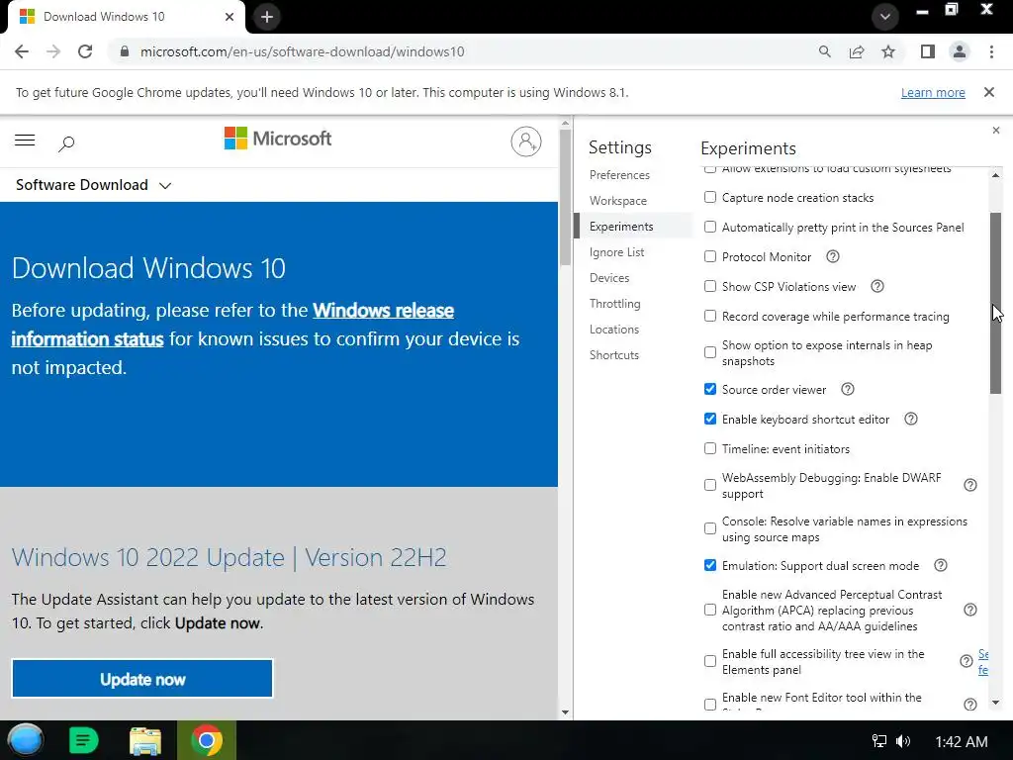Viewport: 1013px width, 760px height.
Task: Go back to previous page in Chrome
Action: coord(22,51)
